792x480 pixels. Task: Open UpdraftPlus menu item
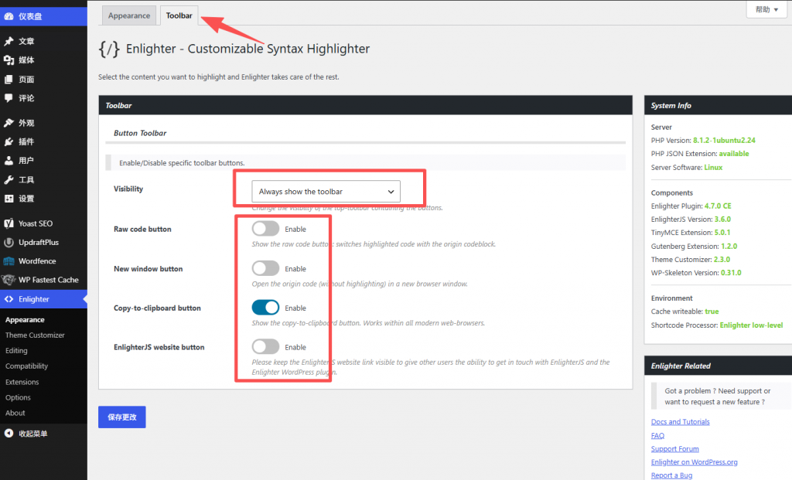point(43,242)
